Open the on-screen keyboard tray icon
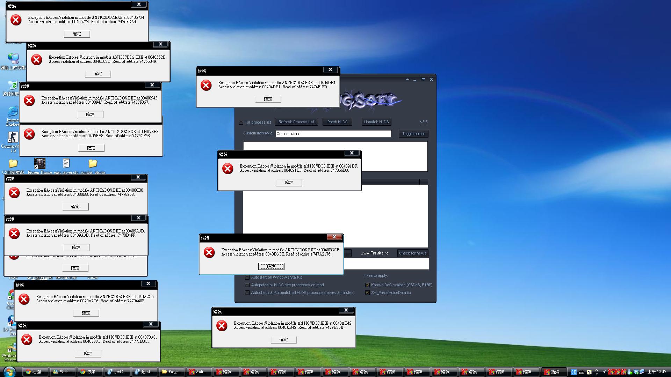 (x=582, y=372)
